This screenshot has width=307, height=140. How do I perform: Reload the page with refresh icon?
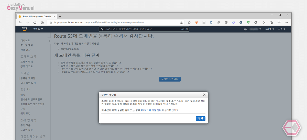click(35, 22)
